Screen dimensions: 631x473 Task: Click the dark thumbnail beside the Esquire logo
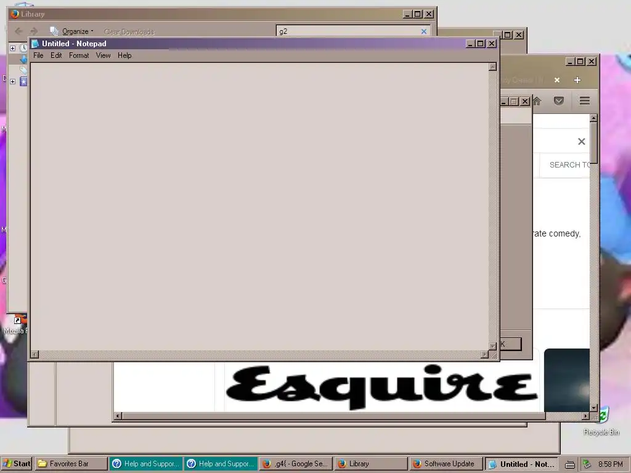tap(567, 380)
